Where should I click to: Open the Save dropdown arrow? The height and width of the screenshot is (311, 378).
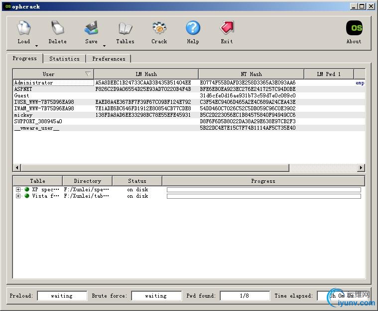coord(104,46)
